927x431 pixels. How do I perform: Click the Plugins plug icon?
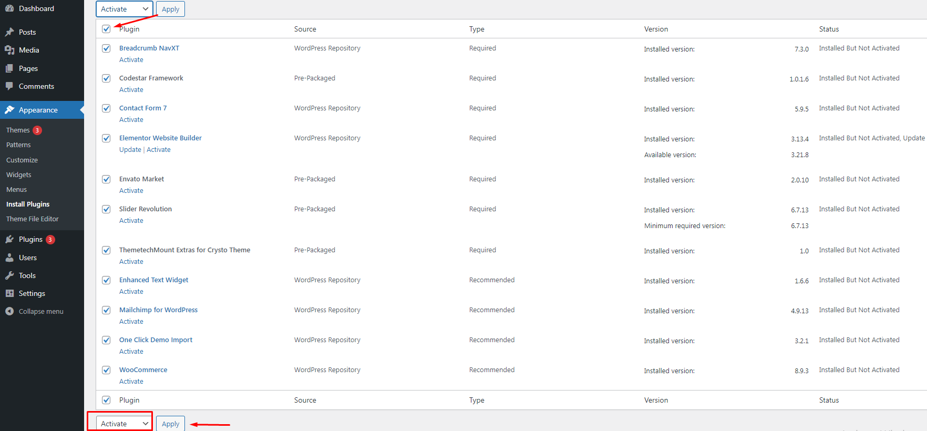9,239
